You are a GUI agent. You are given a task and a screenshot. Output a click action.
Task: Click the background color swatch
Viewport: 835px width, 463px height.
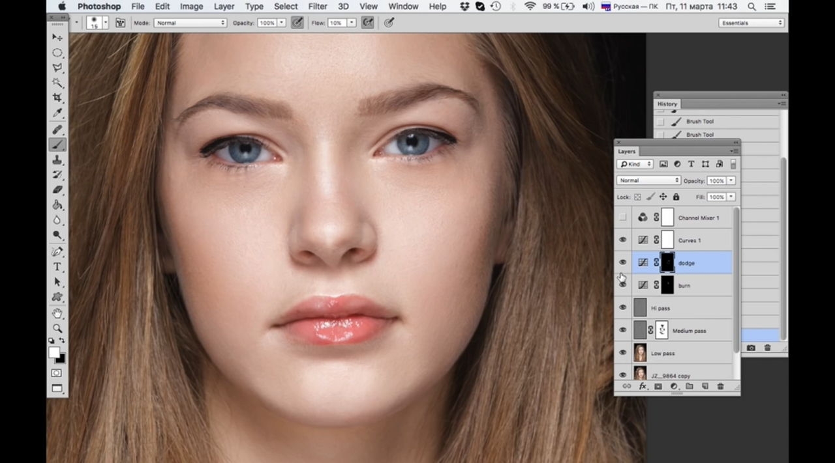click(61, 358)
